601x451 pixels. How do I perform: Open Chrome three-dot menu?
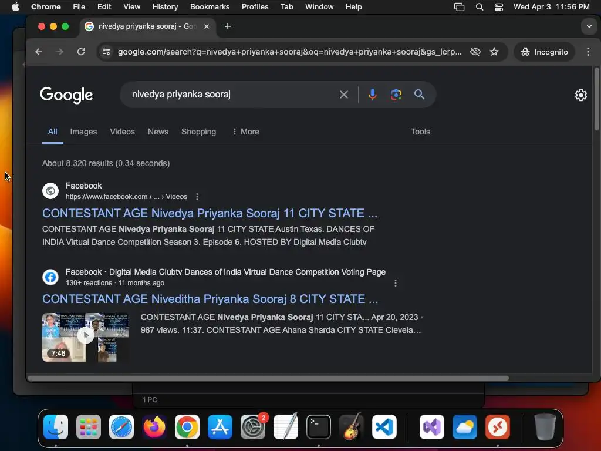pyautogui.click(x=588, y=52)
